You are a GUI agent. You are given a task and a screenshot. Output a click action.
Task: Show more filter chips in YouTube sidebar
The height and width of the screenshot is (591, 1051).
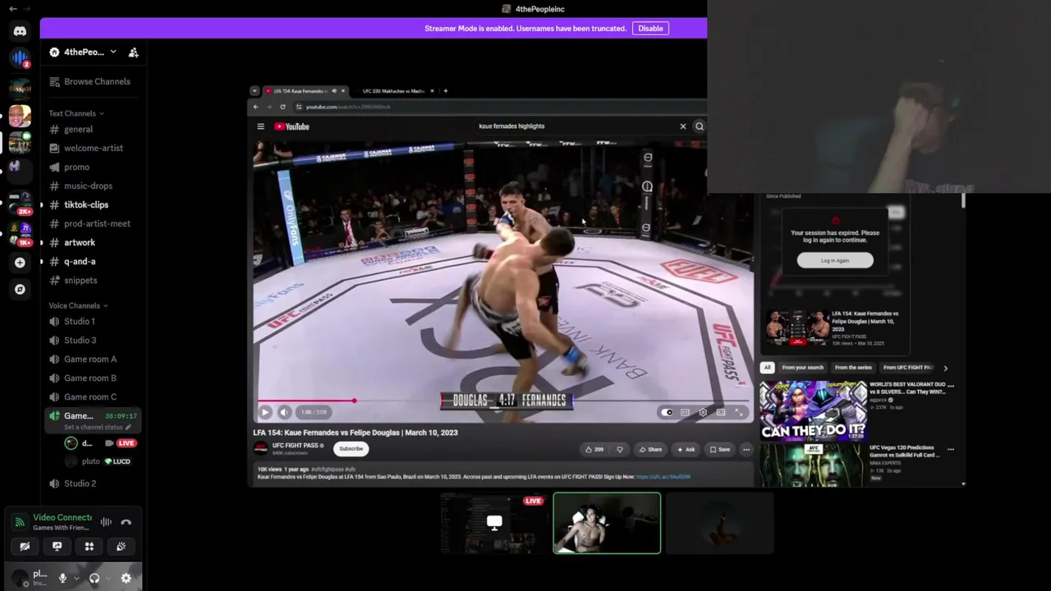945,368
